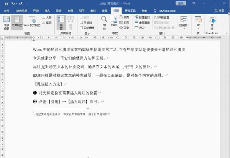Undo the last action

click(x=13, y=3)
